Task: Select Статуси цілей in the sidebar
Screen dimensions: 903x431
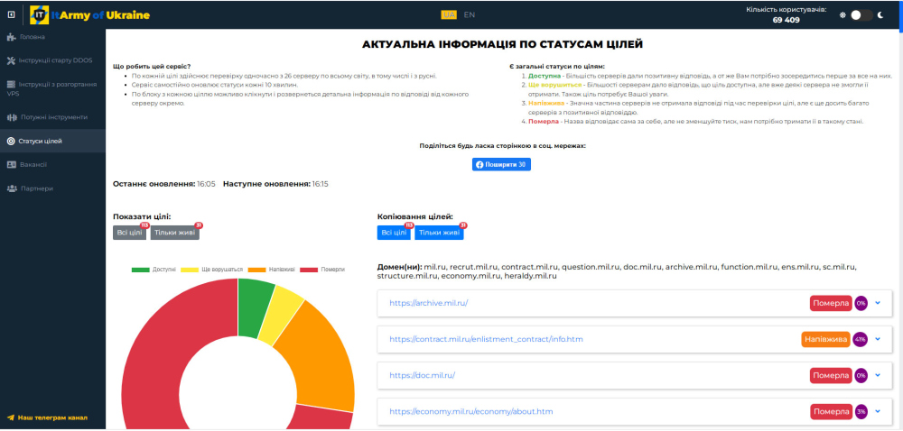Action: tap(41, 142)
